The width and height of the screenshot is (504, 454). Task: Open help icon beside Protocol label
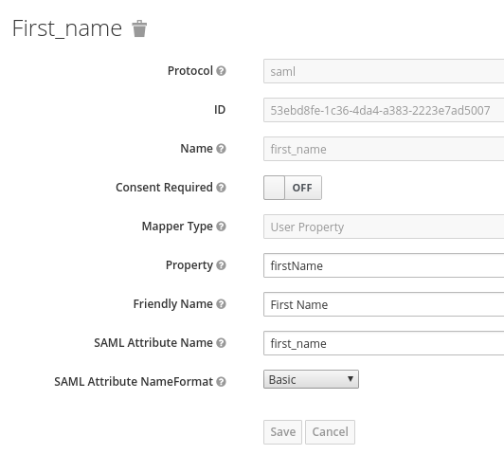pyautogui.click(x=221, y=71)
